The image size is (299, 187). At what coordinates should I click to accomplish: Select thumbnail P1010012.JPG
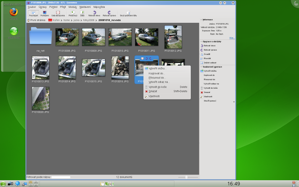tap(173, 37)
